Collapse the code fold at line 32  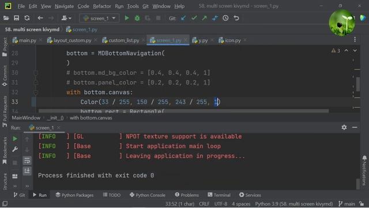tap(36, 92)
